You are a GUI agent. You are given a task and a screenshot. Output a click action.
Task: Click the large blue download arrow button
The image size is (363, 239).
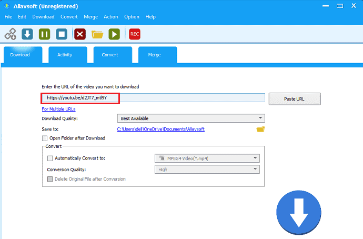[299, 212]
